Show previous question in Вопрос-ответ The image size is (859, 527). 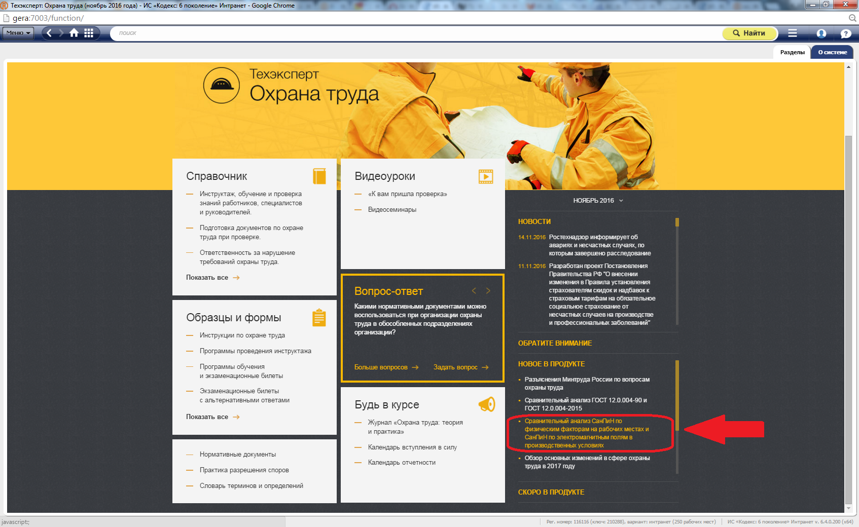(x=474, y=291)
